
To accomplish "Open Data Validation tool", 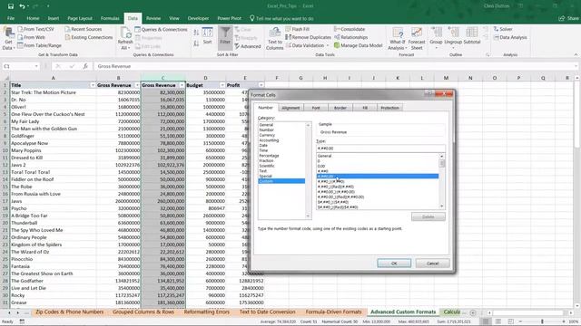I will click(x=305, y=45).
